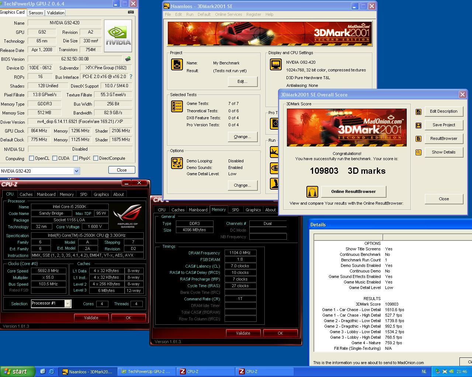Viewport: 472px width, 377px height.
Task: Click the BIOS Version field 62.92.5D.00.0B
Action: (x=75, y=59)
